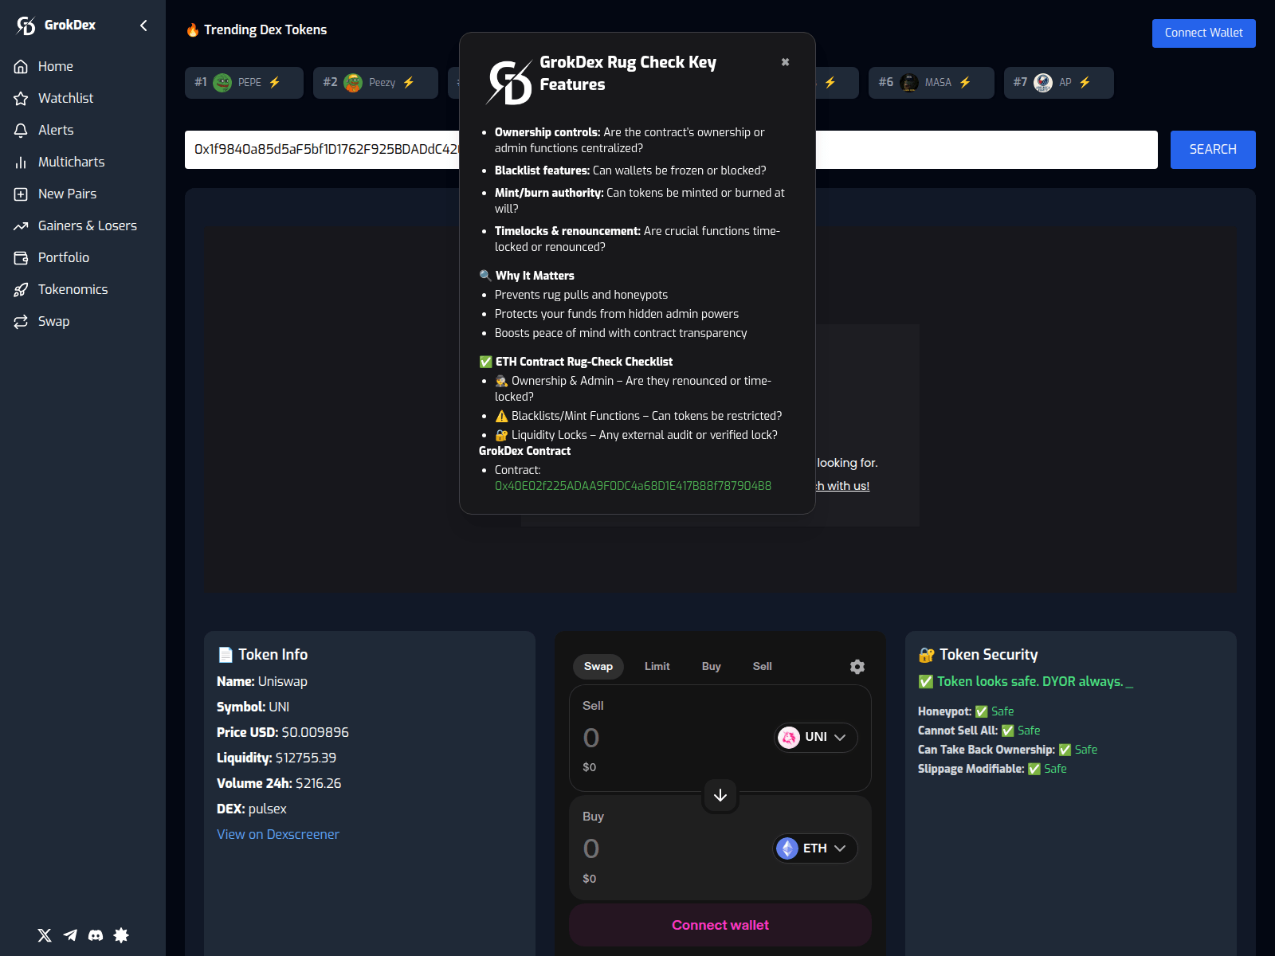The image size is (1275, 956).
Task: Click the Token Security heading
Action: [978, 654]
